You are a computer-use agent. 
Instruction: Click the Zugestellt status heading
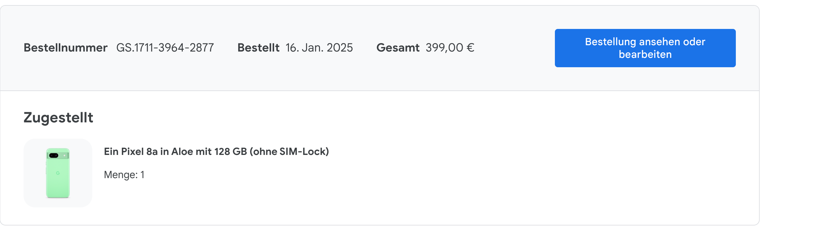click(59, 118)
